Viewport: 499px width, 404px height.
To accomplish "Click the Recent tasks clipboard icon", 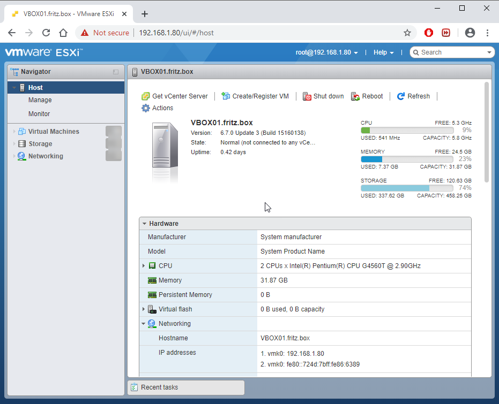I will pos(135,387).
